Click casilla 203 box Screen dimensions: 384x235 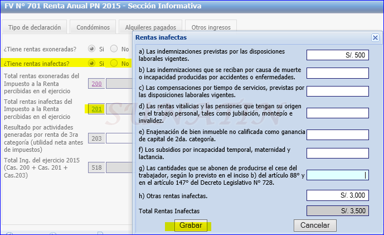(x=96, y=138)
